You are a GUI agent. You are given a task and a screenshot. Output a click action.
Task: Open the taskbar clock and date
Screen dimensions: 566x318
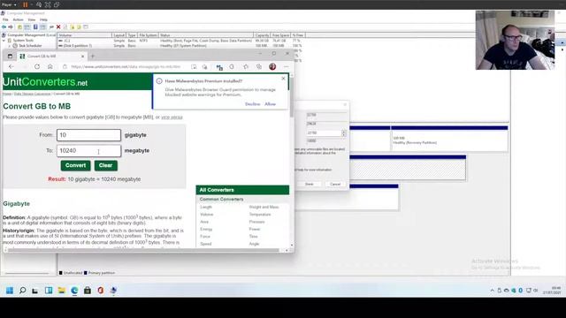pyautogui.click(x=552, y=291)
